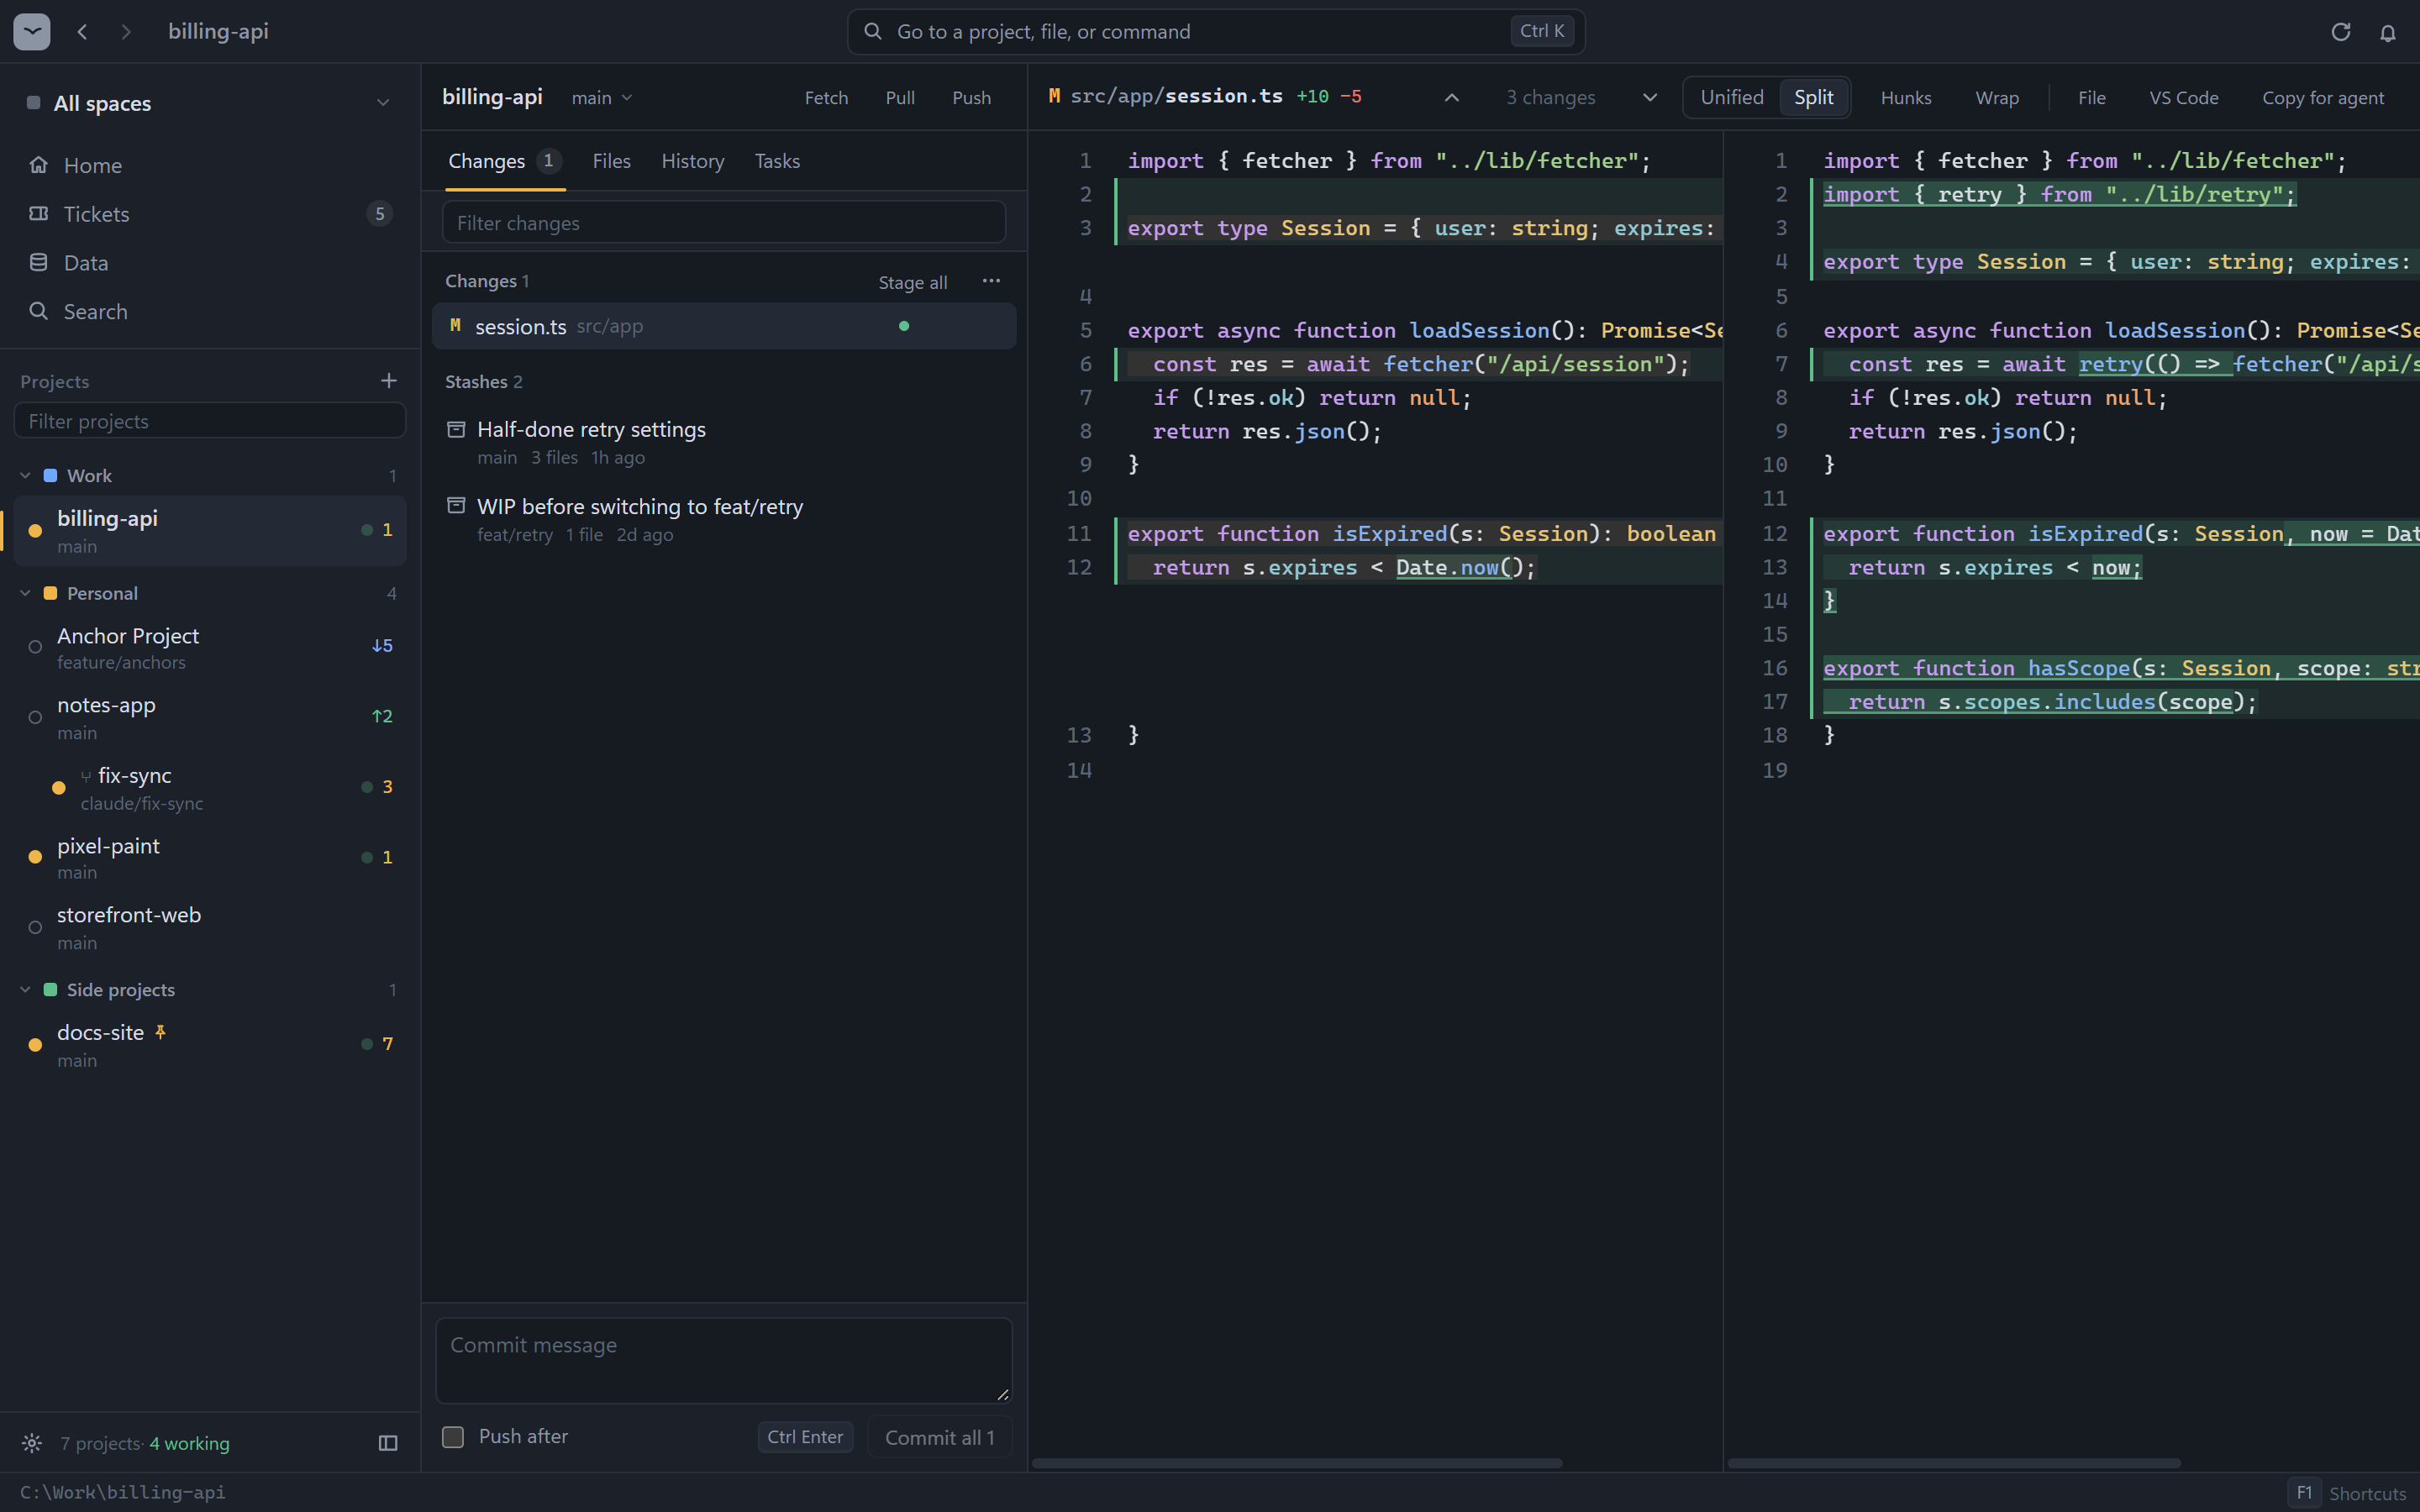Focus the Commit message text area

coord(724,1360)
